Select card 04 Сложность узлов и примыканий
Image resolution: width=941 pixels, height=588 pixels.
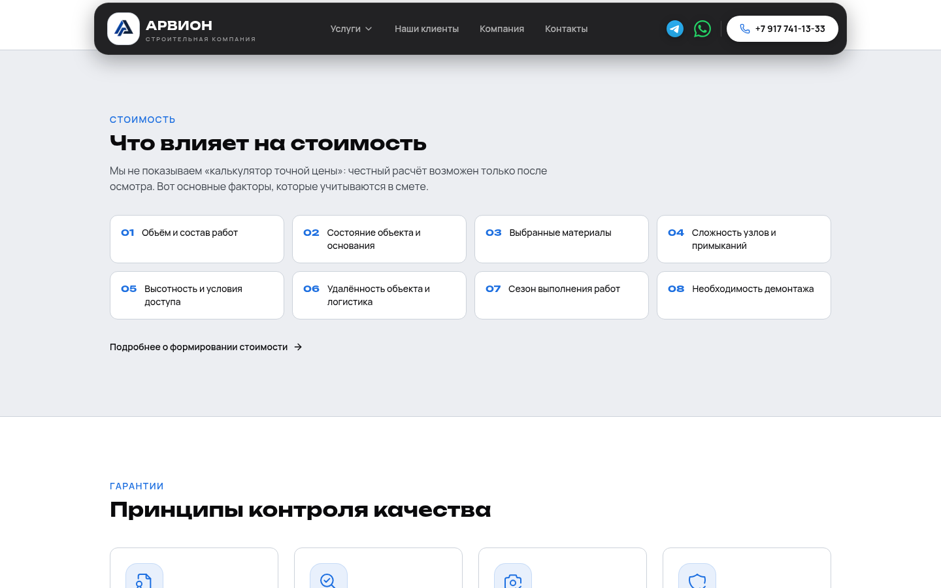744,239
